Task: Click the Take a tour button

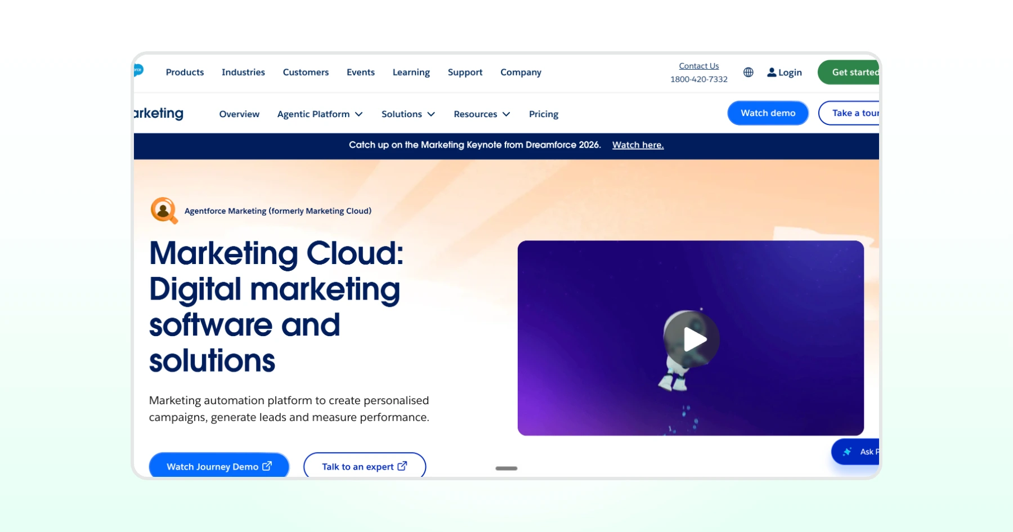Action: click(849, 113)
